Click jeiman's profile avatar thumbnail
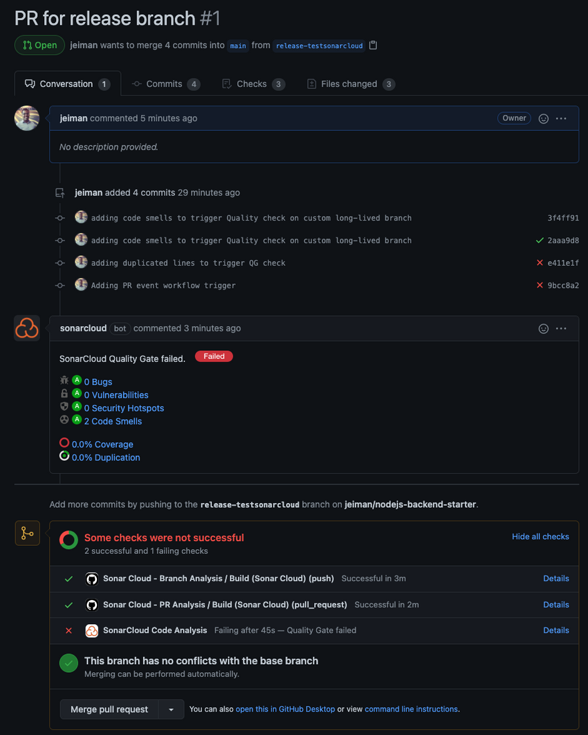The height and width of the screenshot is (735, 588). tap(27, 118)
